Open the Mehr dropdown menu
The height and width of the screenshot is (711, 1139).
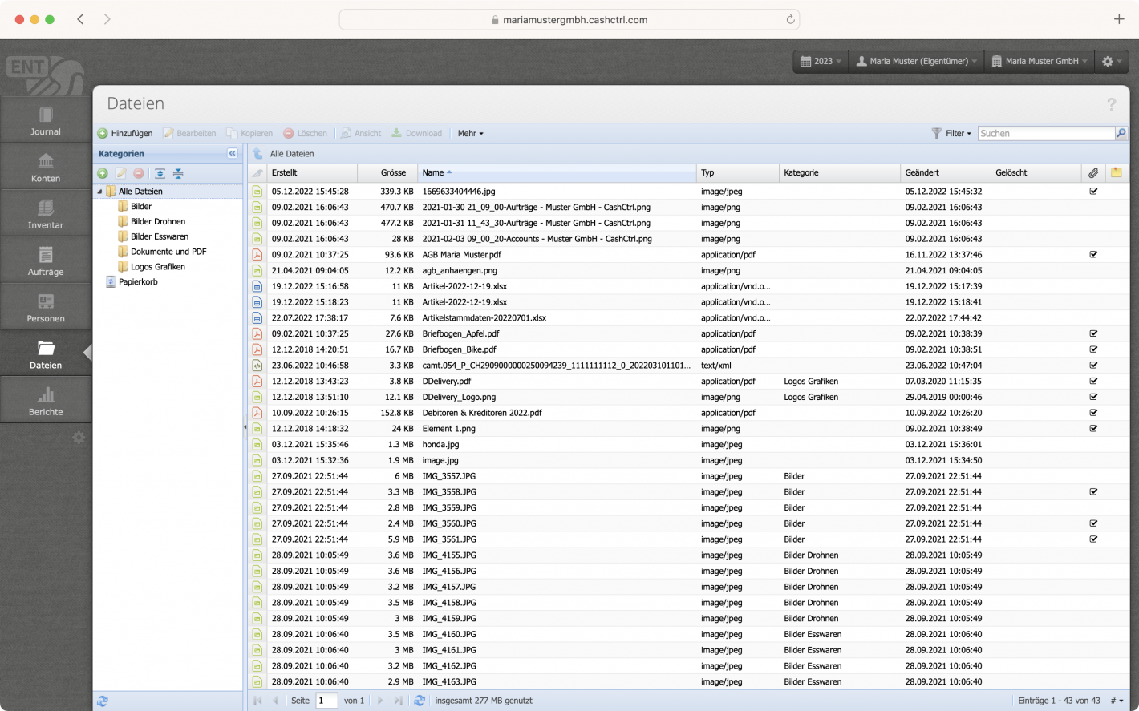pyautogui.click(x=469, y=133)
